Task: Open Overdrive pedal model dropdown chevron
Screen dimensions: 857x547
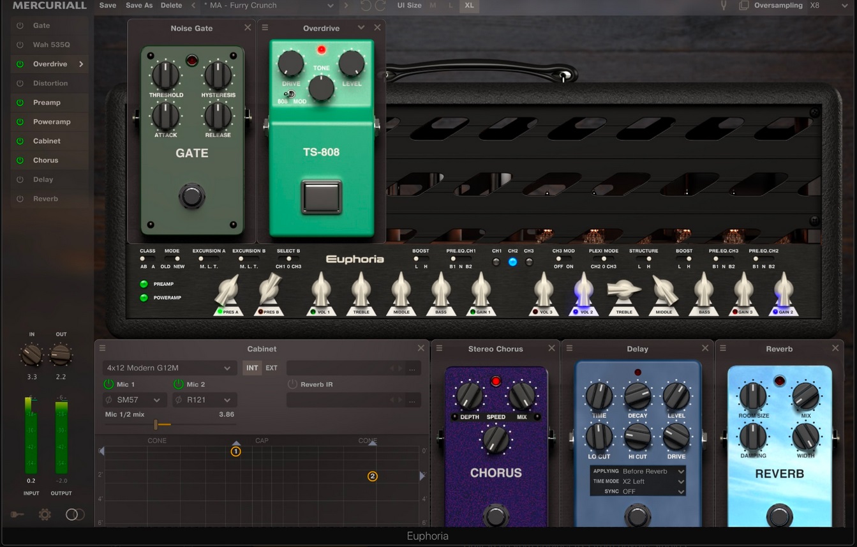Action: [x=361, y=27]
